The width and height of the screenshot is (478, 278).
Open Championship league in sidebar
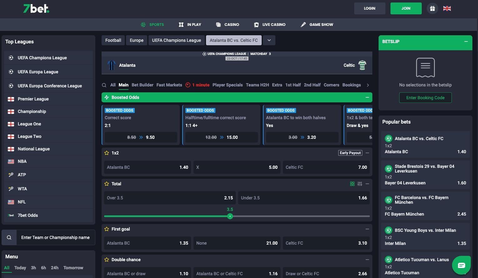[48, 111]
